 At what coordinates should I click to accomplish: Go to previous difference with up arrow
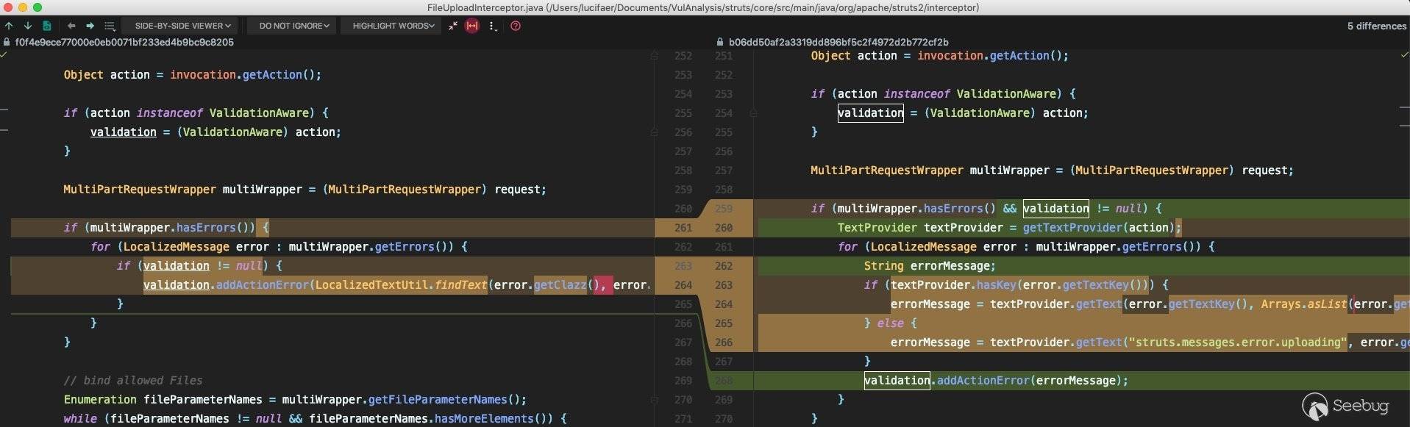(9, 26)
